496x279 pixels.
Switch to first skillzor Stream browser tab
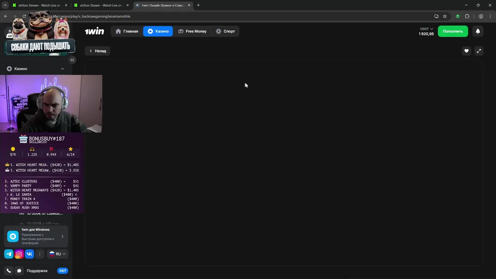tap(40, 5)
